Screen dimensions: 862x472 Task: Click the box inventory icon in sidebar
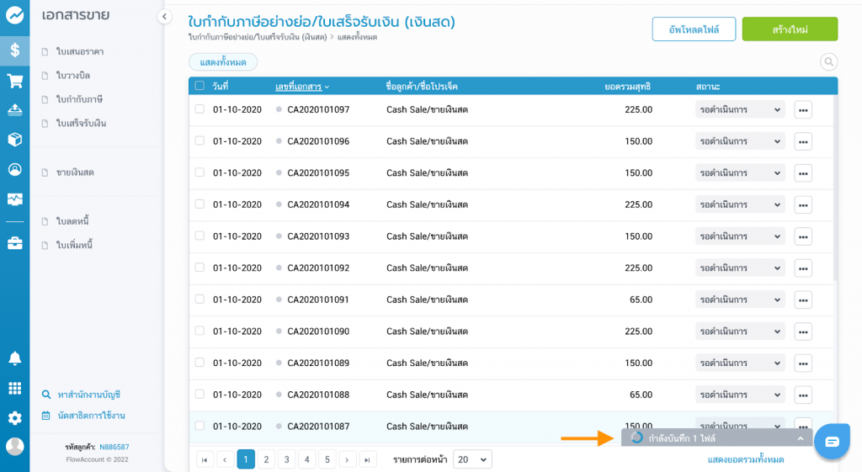click(14, 139)
